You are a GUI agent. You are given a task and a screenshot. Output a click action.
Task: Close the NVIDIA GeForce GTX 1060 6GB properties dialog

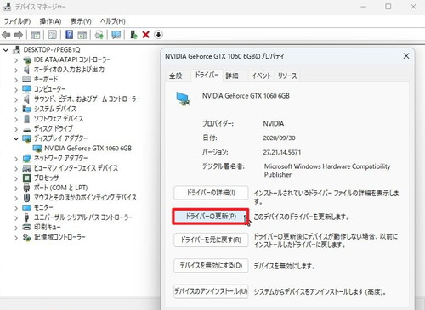click(x=406, y=56)
